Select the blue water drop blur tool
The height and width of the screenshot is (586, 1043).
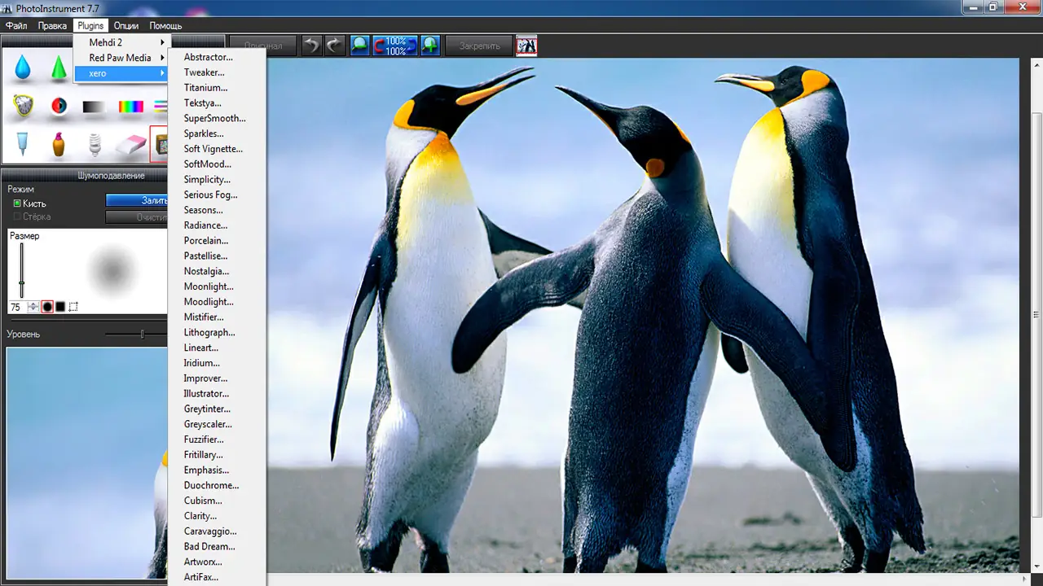click(x=23, y=68)
